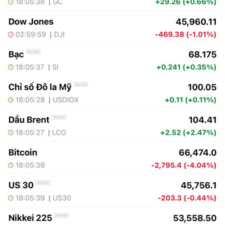Click the red clock icon beside Dow Jones
The image size is (225, 225).
point(11,34)
